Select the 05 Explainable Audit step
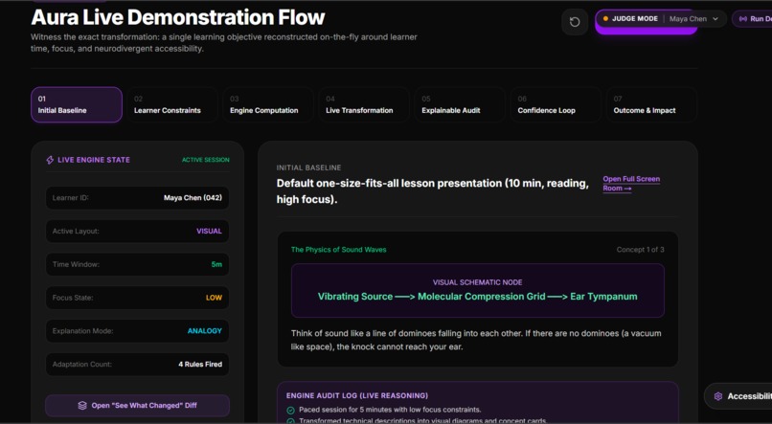This screenshot has height=424, width=772. 460,104
